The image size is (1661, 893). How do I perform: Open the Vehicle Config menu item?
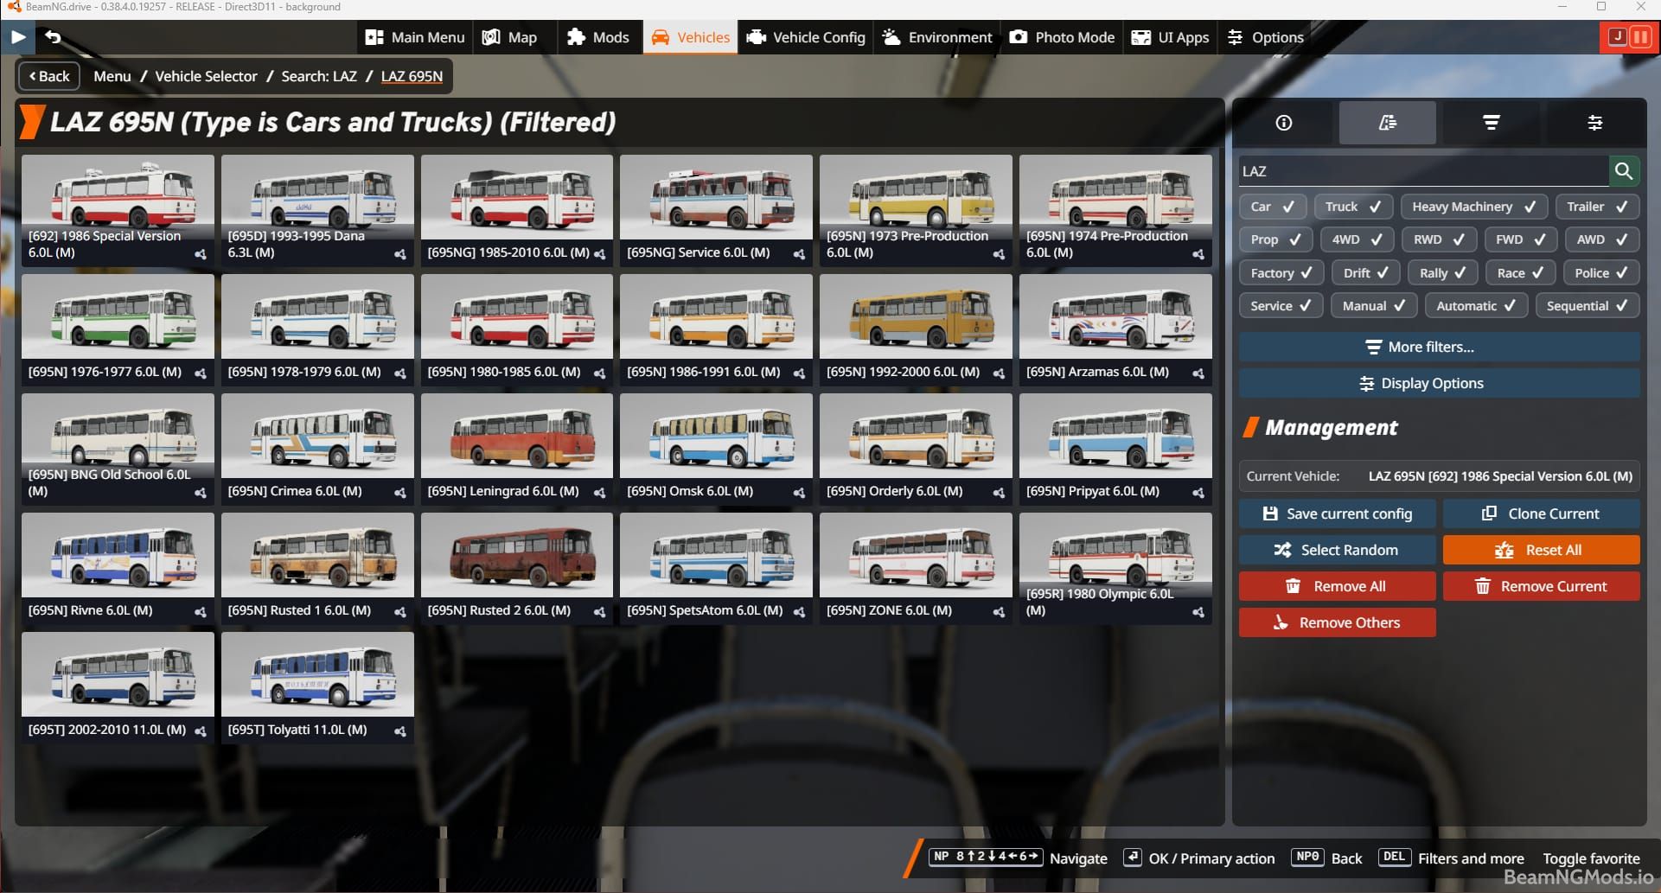click(x=805, y=37)
